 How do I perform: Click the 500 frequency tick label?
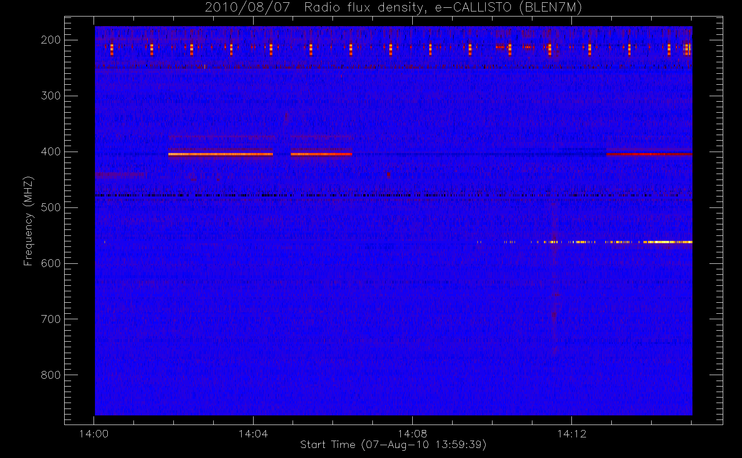click(x=51, y=207)
